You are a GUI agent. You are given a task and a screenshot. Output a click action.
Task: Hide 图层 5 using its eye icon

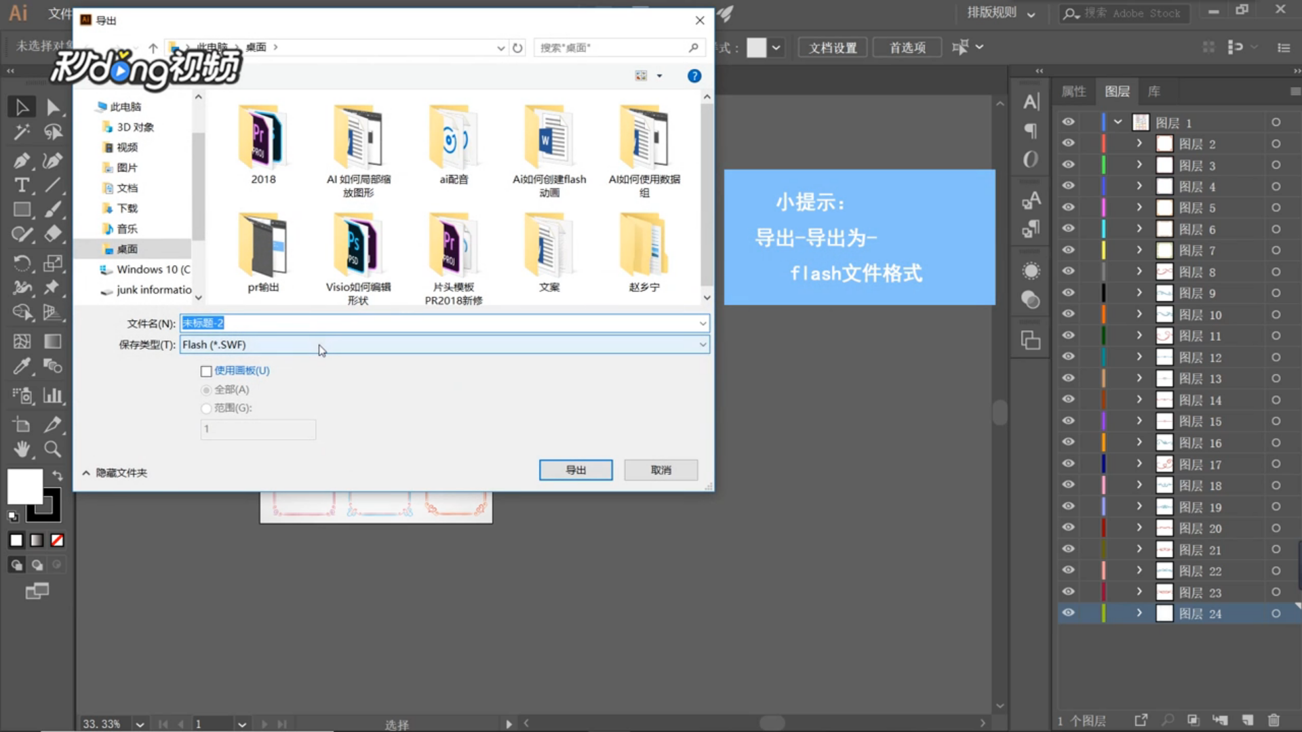1068,207
